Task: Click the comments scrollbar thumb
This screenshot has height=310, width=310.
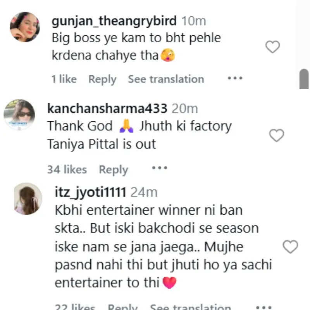Action: [304, 79]
